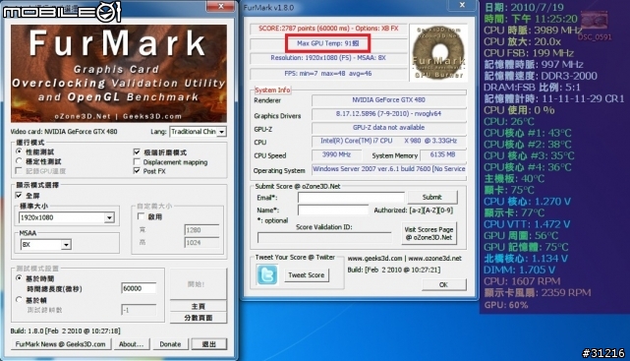Click the custom height field 1024
630x361 pixels.
(x=201, y=242)
